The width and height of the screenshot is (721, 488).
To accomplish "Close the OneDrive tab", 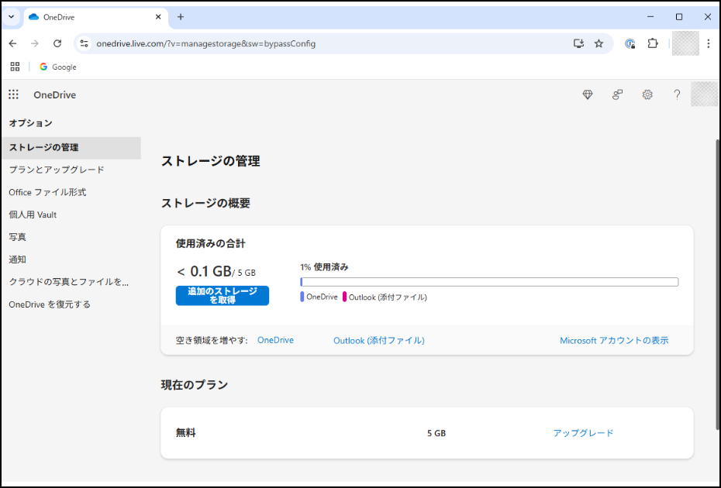I will (x=158, y=17).
